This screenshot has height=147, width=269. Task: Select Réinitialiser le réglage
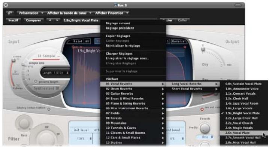[133, 46]
